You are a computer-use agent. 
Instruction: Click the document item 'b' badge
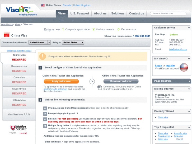click(x=45, y=114)
